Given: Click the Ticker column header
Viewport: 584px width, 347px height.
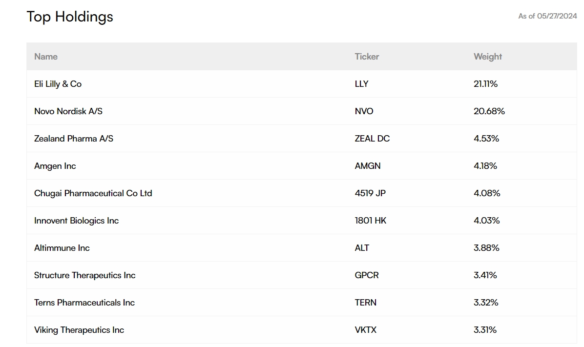Looking at the screenshot, I should 367,57.
